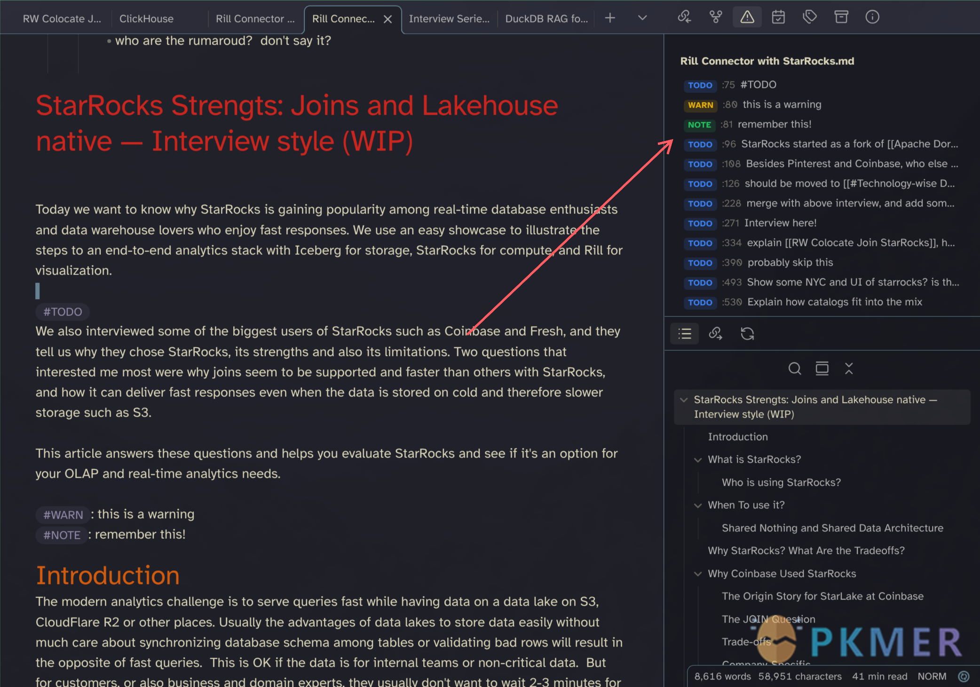Click the NORM vim mode indicator
The width and height of the screenshot is (980, 687).
pos(932,676)
